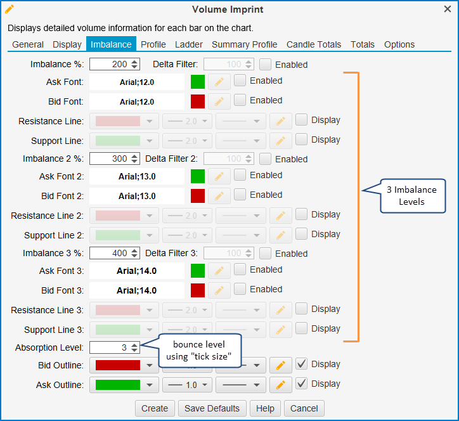459x421 pixels.
Task: Click the Absorption Level input field
Action: coord(108,347)
